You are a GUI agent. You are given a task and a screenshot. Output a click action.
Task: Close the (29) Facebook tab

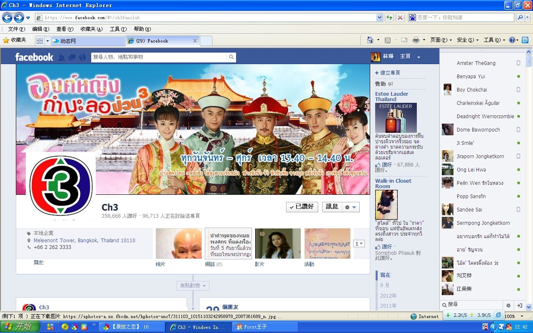(195, 41)
